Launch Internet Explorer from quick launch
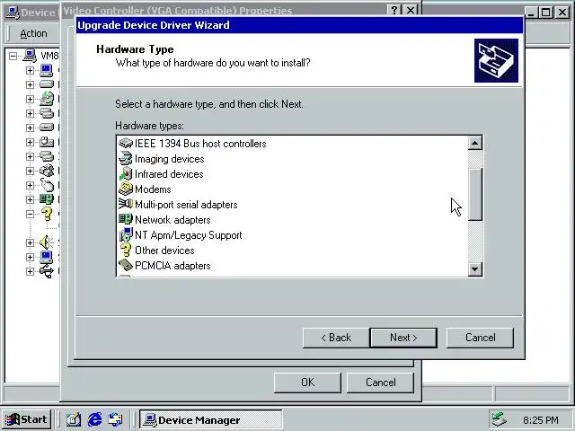This screenshot has width=575, height=431. 94,419
